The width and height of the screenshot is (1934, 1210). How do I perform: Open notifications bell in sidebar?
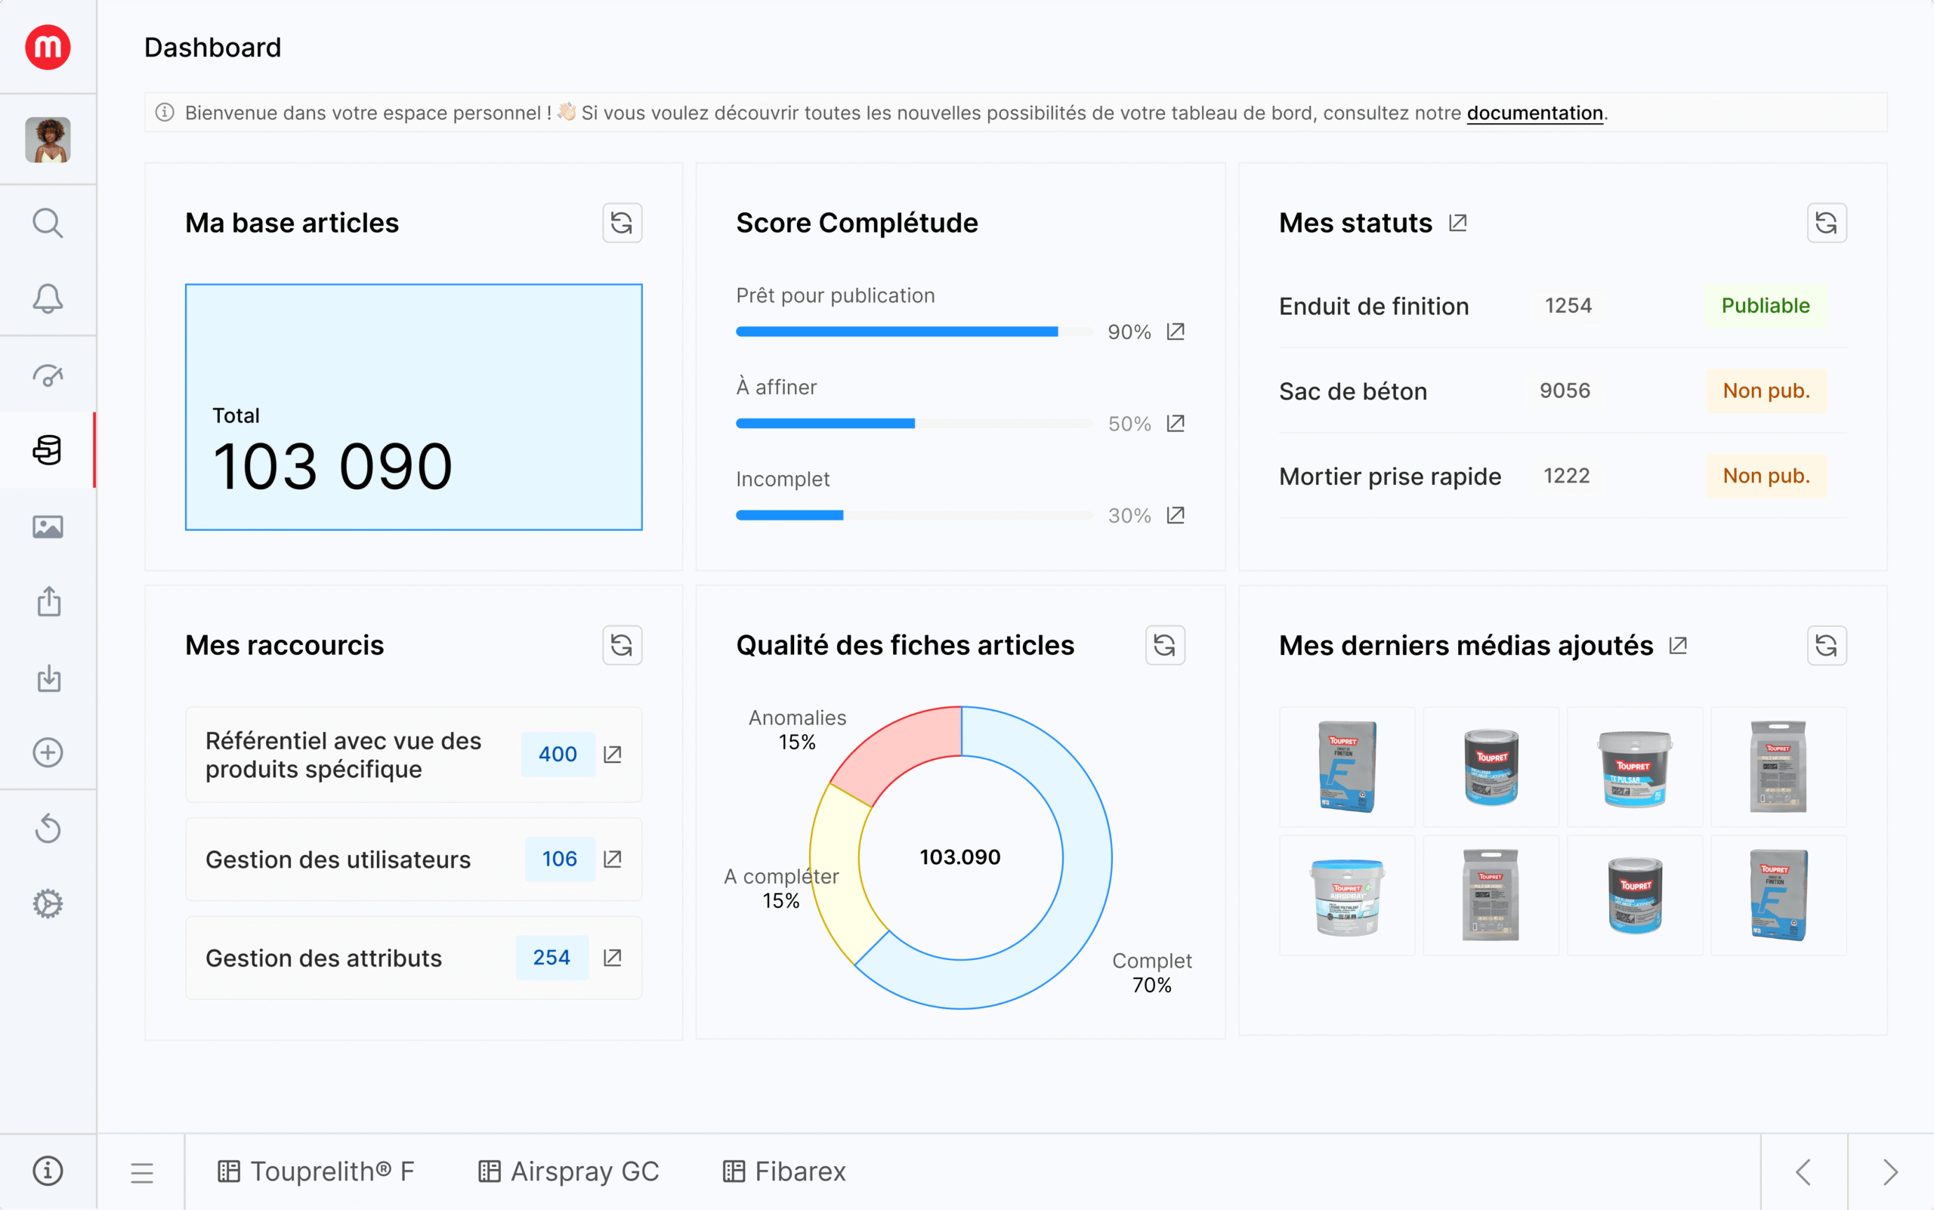(48, 298)
